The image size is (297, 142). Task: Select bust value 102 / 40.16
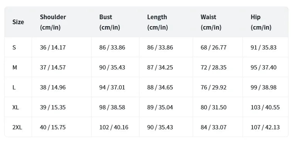click(114, 127)
